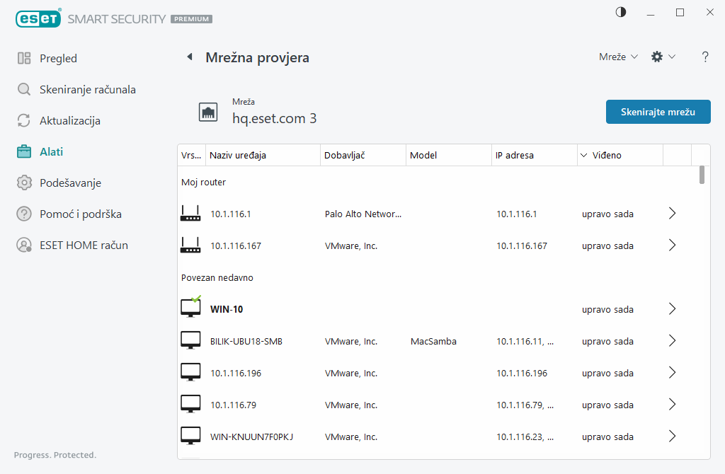Click the hq.eset.com network ethernet icon
The height and width of the screenshot is (474, 725).
[x=208, y=112]
